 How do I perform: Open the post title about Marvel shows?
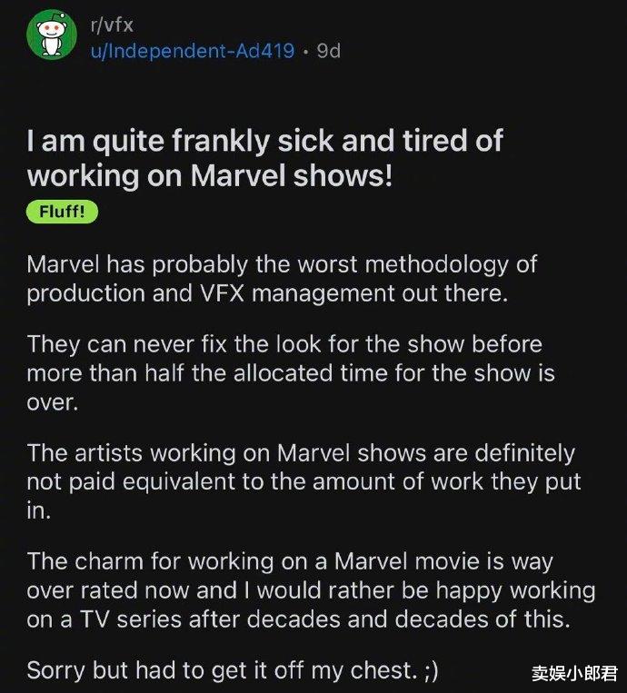(x=264, y=158)
